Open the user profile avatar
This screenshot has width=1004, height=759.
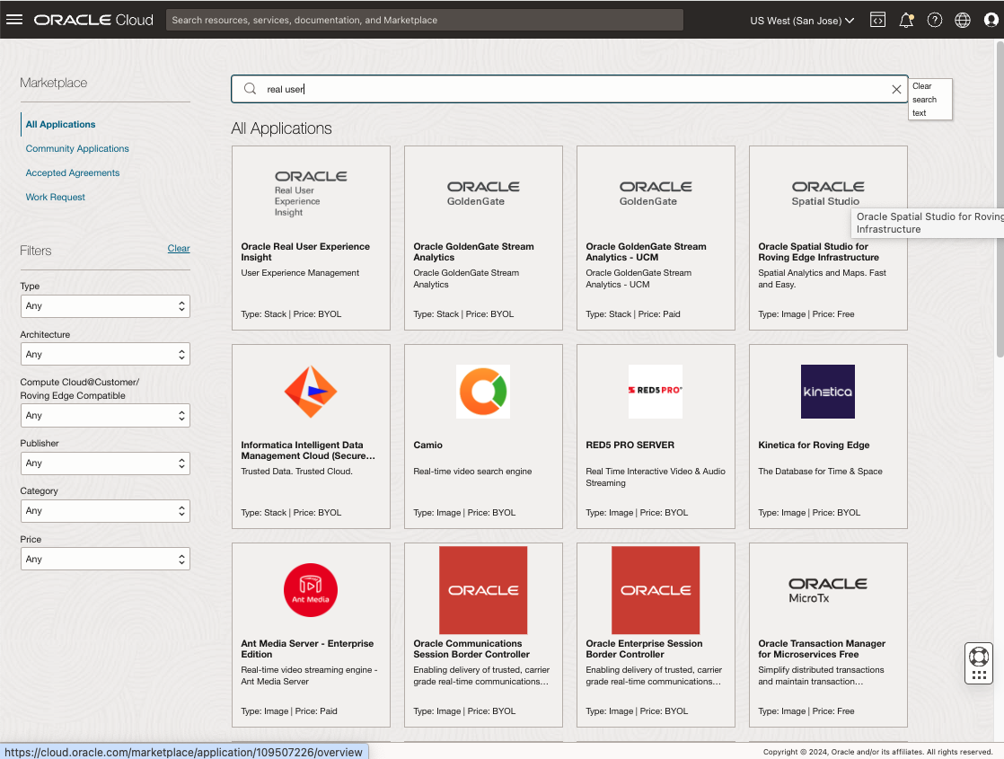pos(991,20)
